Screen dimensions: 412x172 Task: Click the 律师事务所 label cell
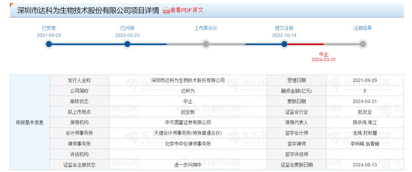point(79,144)
